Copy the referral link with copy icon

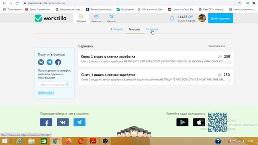pyautogui.click(x=67, y=85)
